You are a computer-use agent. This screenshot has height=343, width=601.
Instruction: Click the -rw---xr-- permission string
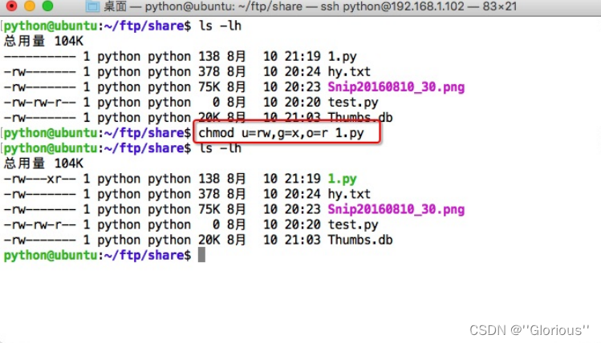pyautogui.click(x=40, y=179)
